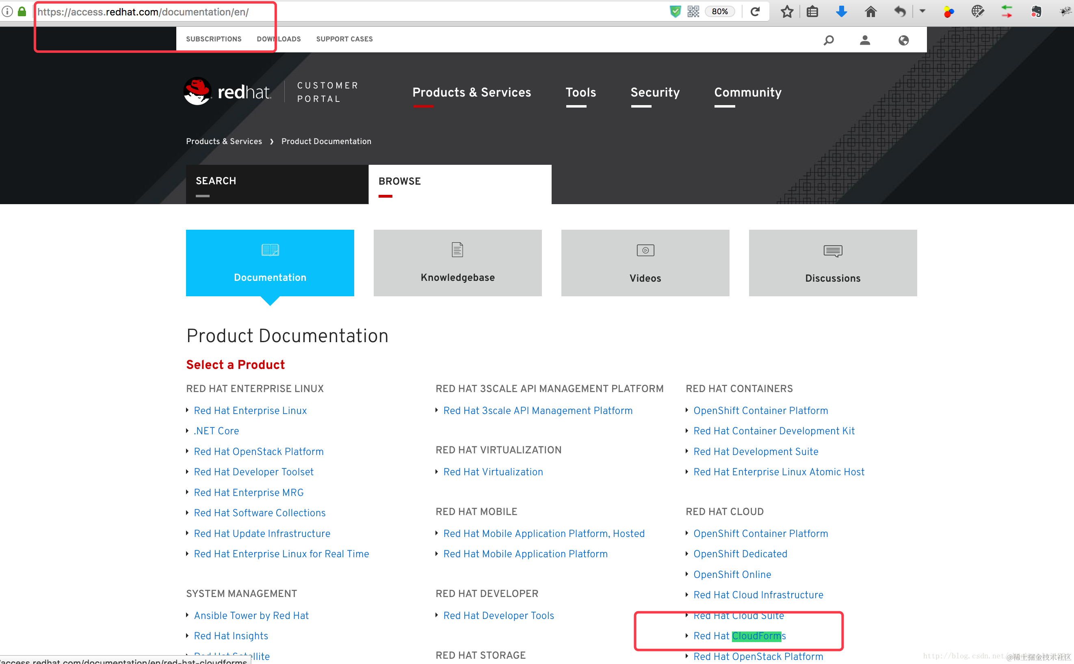
Task: Click the browser home icon
Action: [870, 12]
